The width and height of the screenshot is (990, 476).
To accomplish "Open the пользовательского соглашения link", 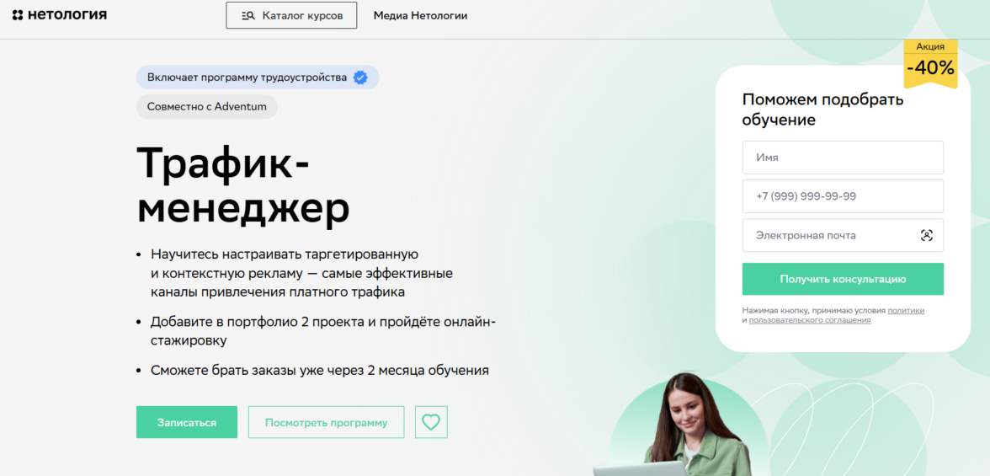I will tap(810, 320).
